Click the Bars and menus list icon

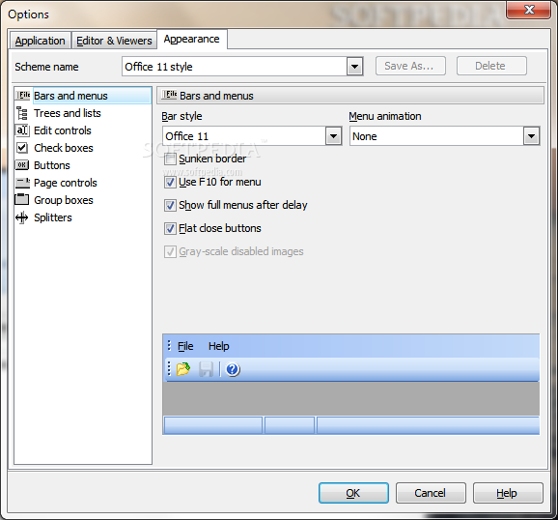pos(22,95)
